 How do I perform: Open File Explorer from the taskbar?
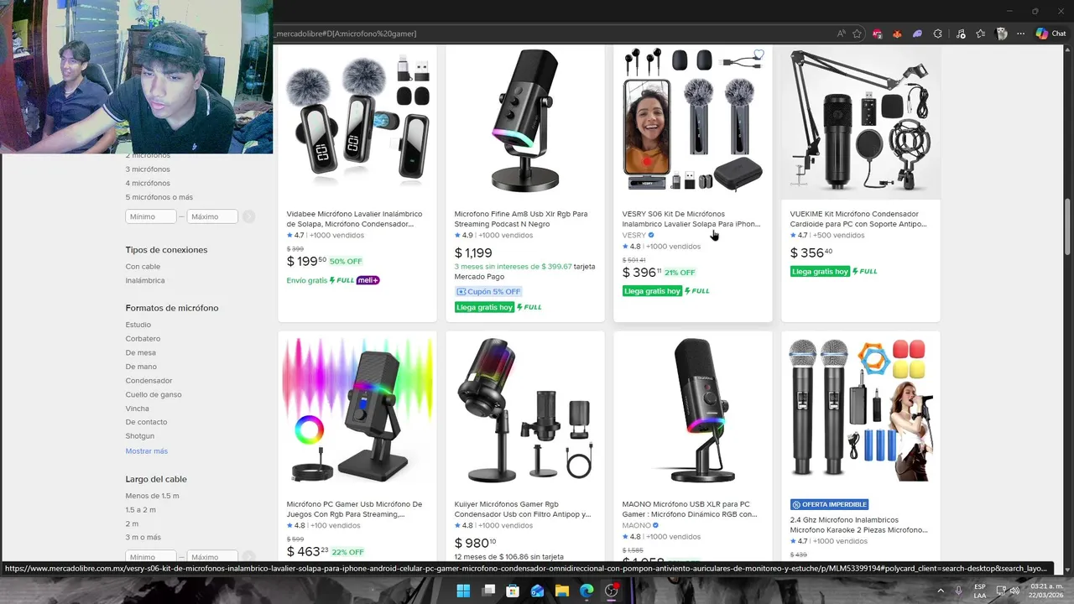(x=562, y=591)
